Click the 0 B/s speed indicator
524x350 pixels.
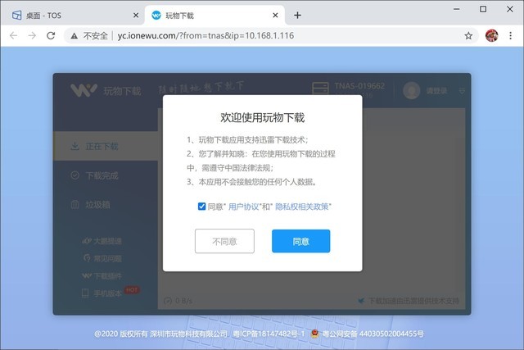[x=178, y=301]
